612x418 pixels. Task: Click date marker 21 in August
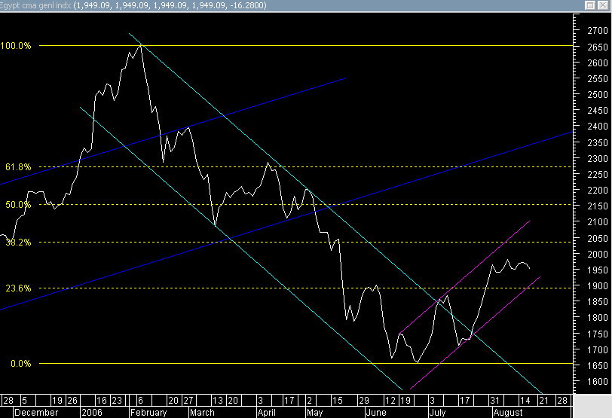tap(543, 401)
